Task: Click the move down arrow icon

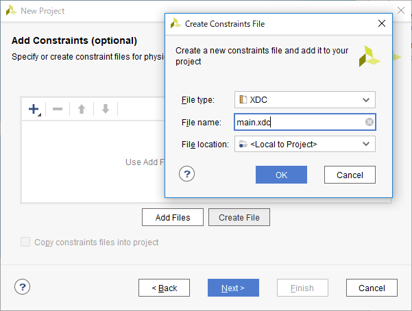Action: (x=105, y=110)
